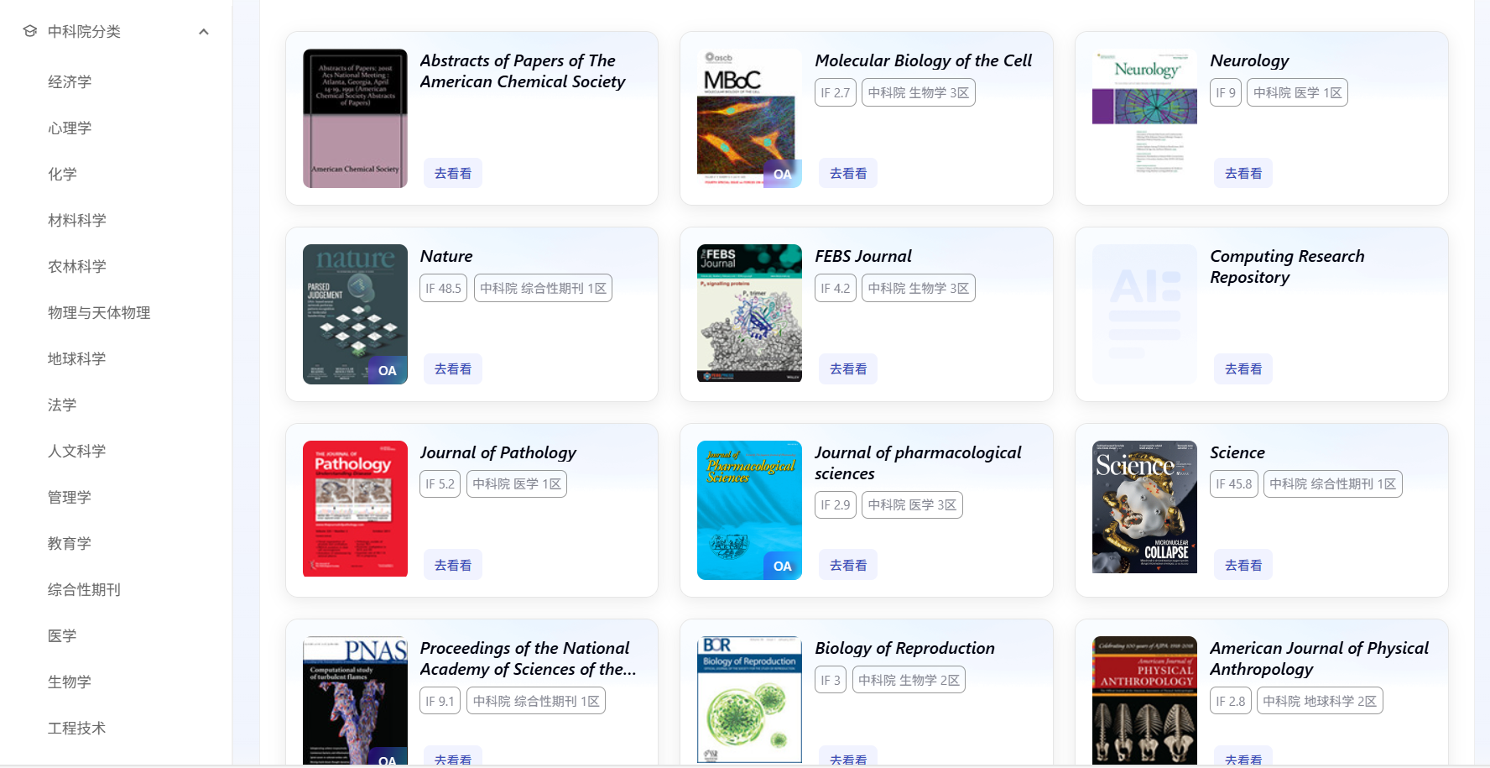Open FEBS Journal cover thumbnail

pos(749,313)
